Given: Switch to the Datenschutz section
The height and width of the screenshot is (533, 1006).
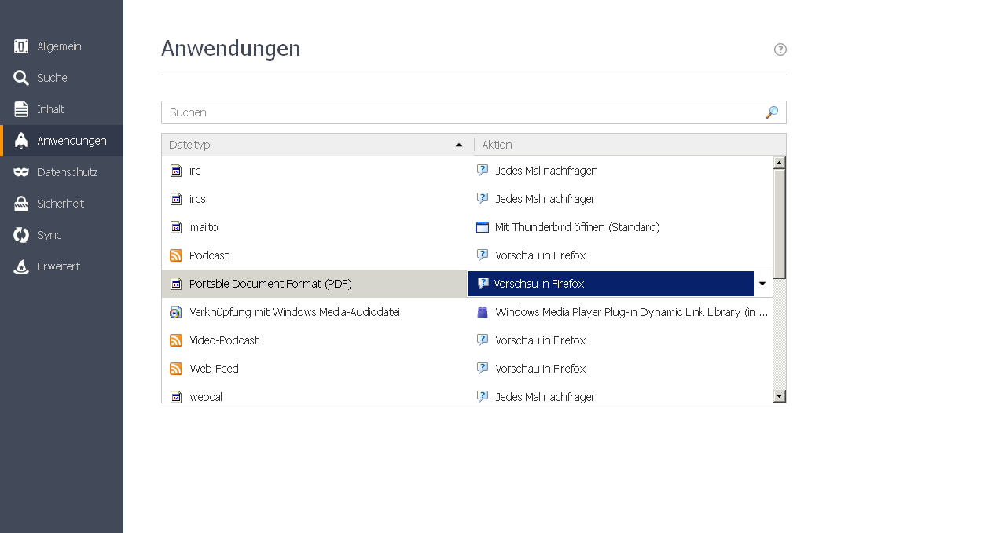Looking at the screenshot, I should coord(67,172).
